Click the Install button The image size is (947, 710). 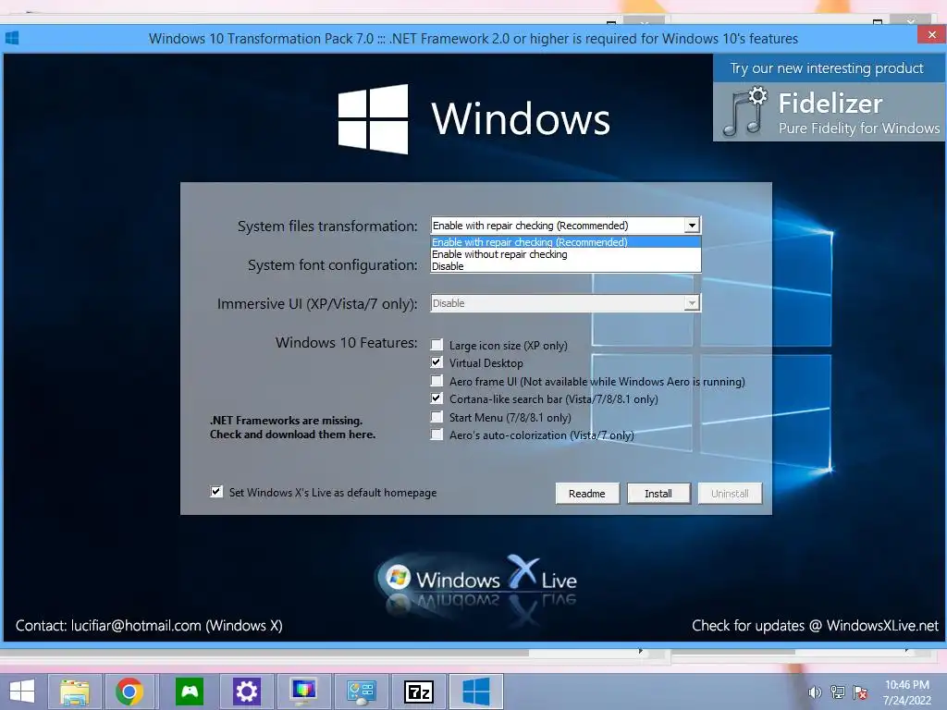(x=658, y=494)
